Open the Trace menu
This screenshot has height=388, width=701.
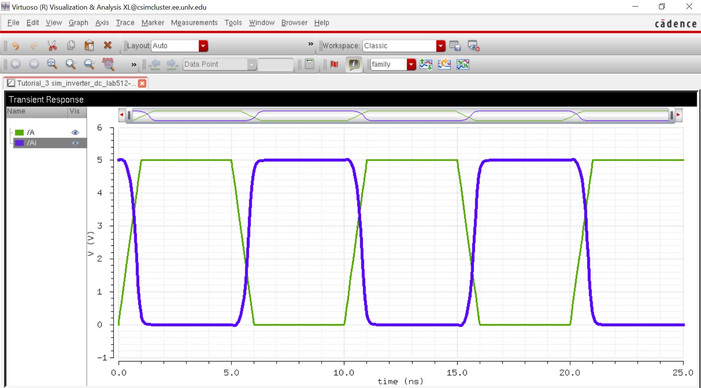coord(125,23)
